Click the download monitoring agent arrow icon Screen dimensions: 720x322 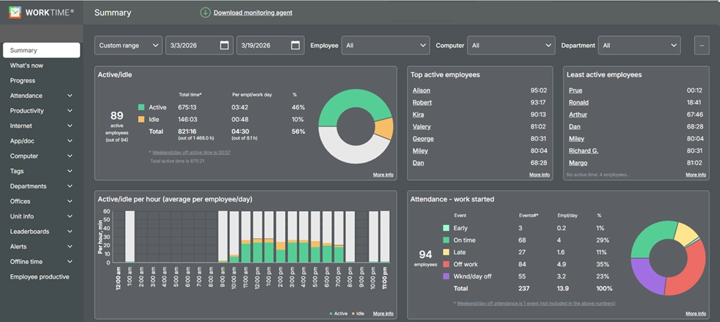[205, 12]
